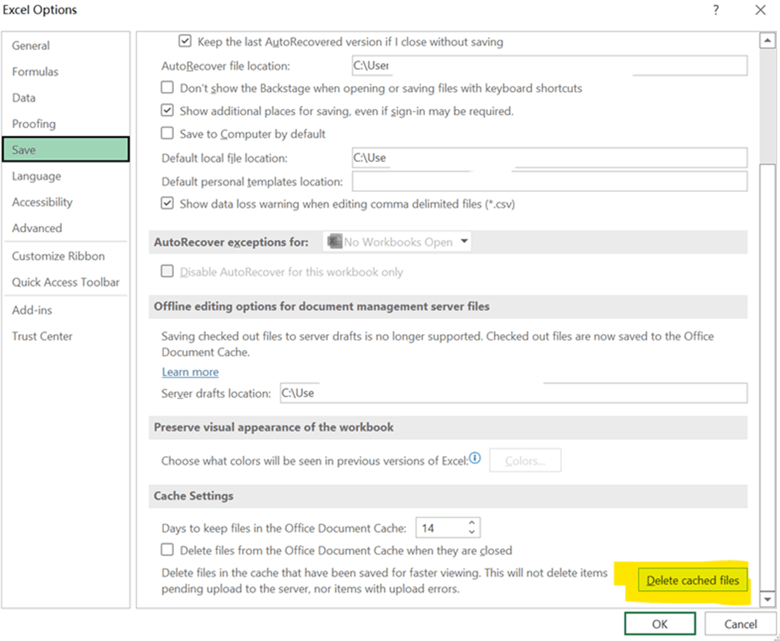Disable the CSV data loss warning
The height and width of the screenshot is (641, 780).
pos(167,203)
